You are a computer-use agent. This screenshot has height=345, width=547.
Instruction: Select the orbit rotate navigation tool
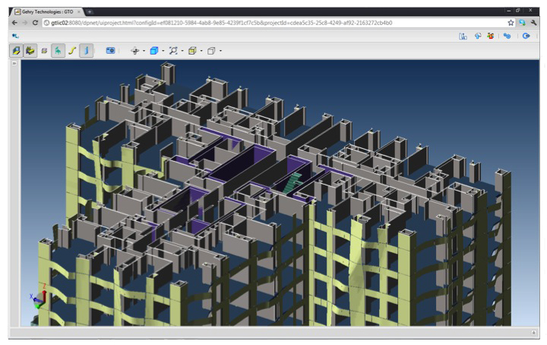(135, 51)
